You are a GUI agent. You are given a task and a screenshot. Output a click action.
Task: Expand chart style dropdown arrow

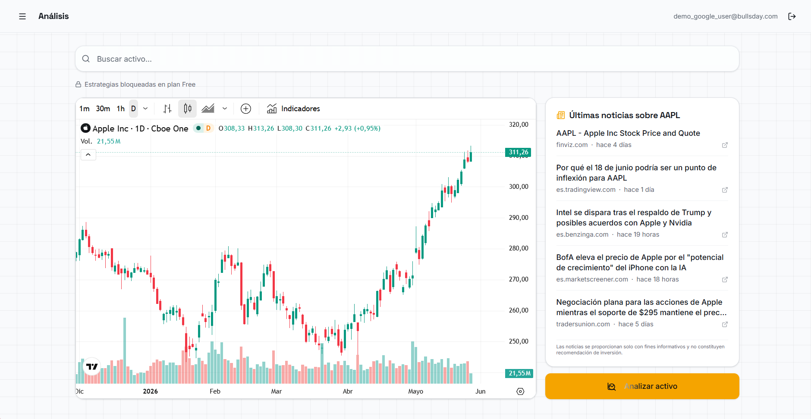tap(225, 109)
